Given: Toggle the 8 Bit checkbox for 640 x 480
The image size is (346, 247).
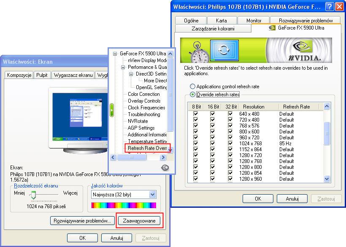Looking at the screenshot, I should click(195, 114).
